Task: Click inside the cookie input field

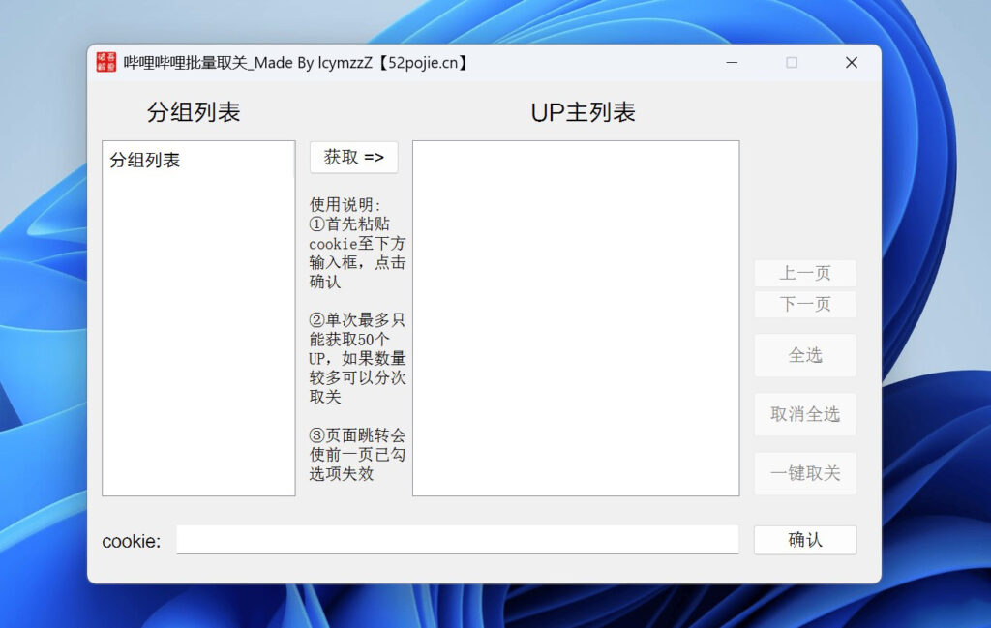Action: click(455, 539)
